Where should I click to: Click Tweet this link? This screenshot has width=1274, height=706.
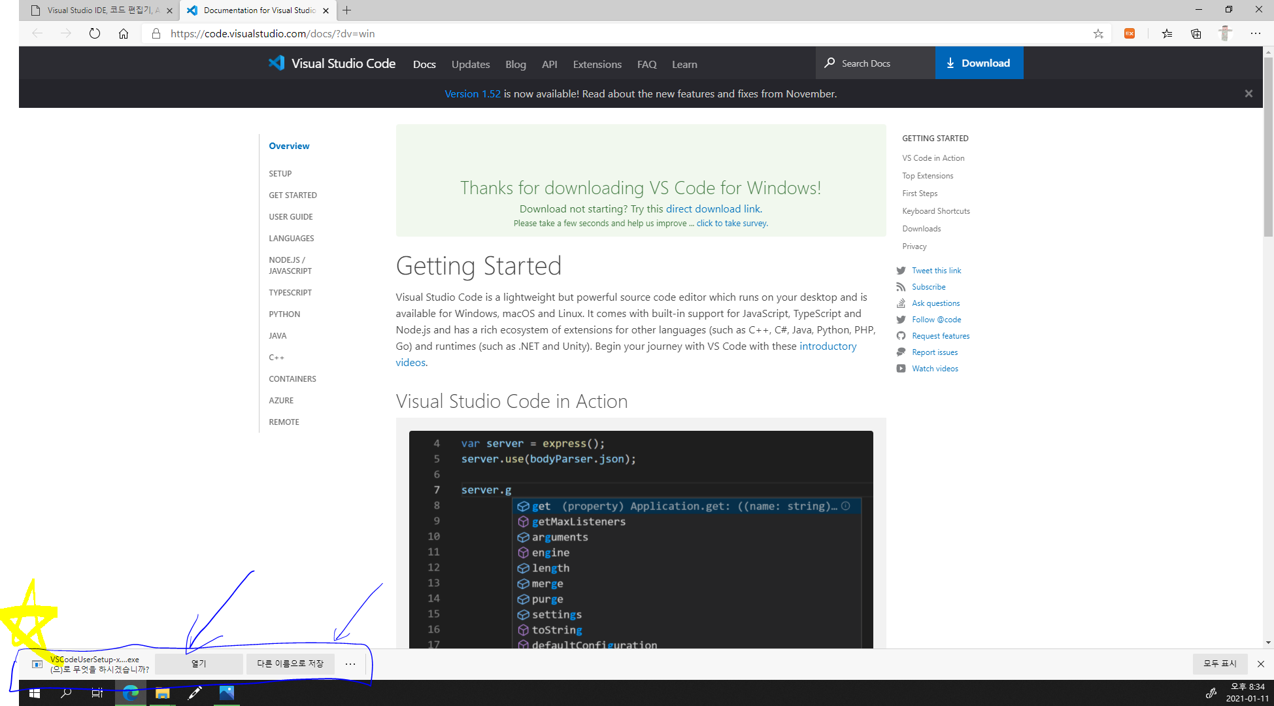[937, 270]
